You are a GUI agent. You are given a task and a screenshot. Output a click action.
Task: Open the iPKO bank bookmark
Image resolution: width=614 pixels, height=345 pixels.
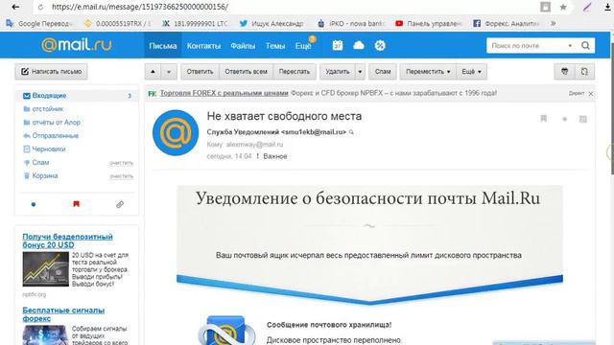click(351, 23)
